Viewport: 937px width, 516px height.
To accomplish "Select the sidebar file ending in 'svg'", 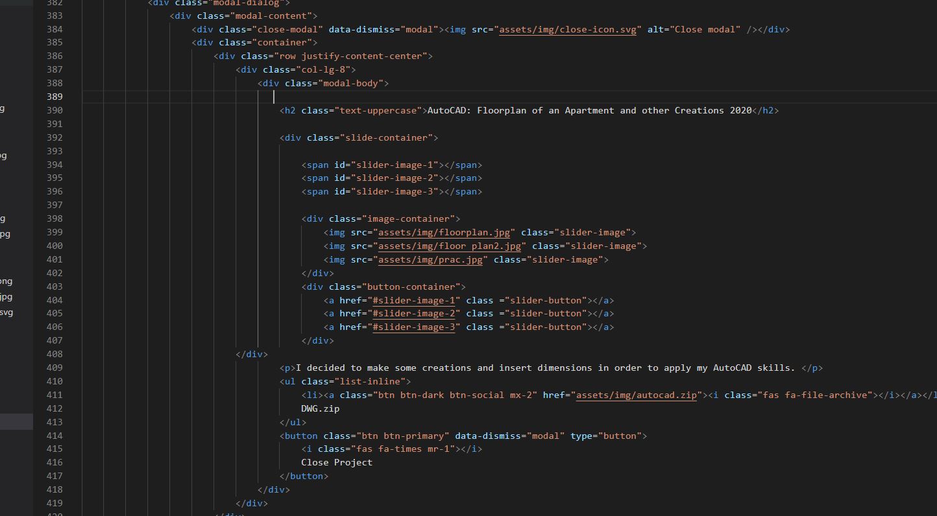I will point(6,312).
